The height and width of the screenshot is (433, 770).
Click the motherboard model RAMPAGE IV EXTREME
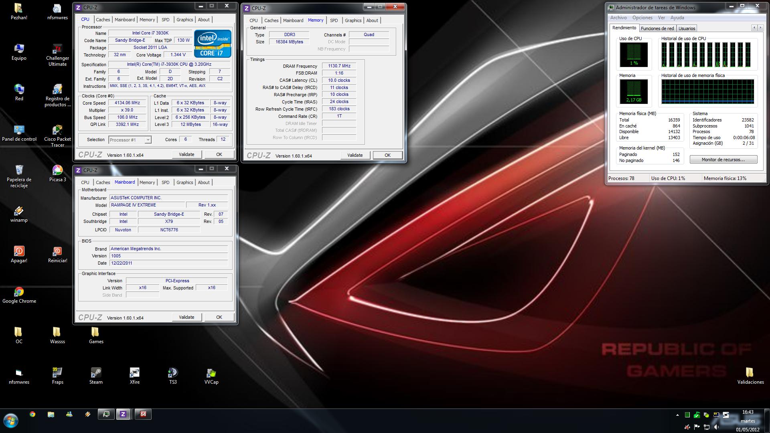point(147,205)
